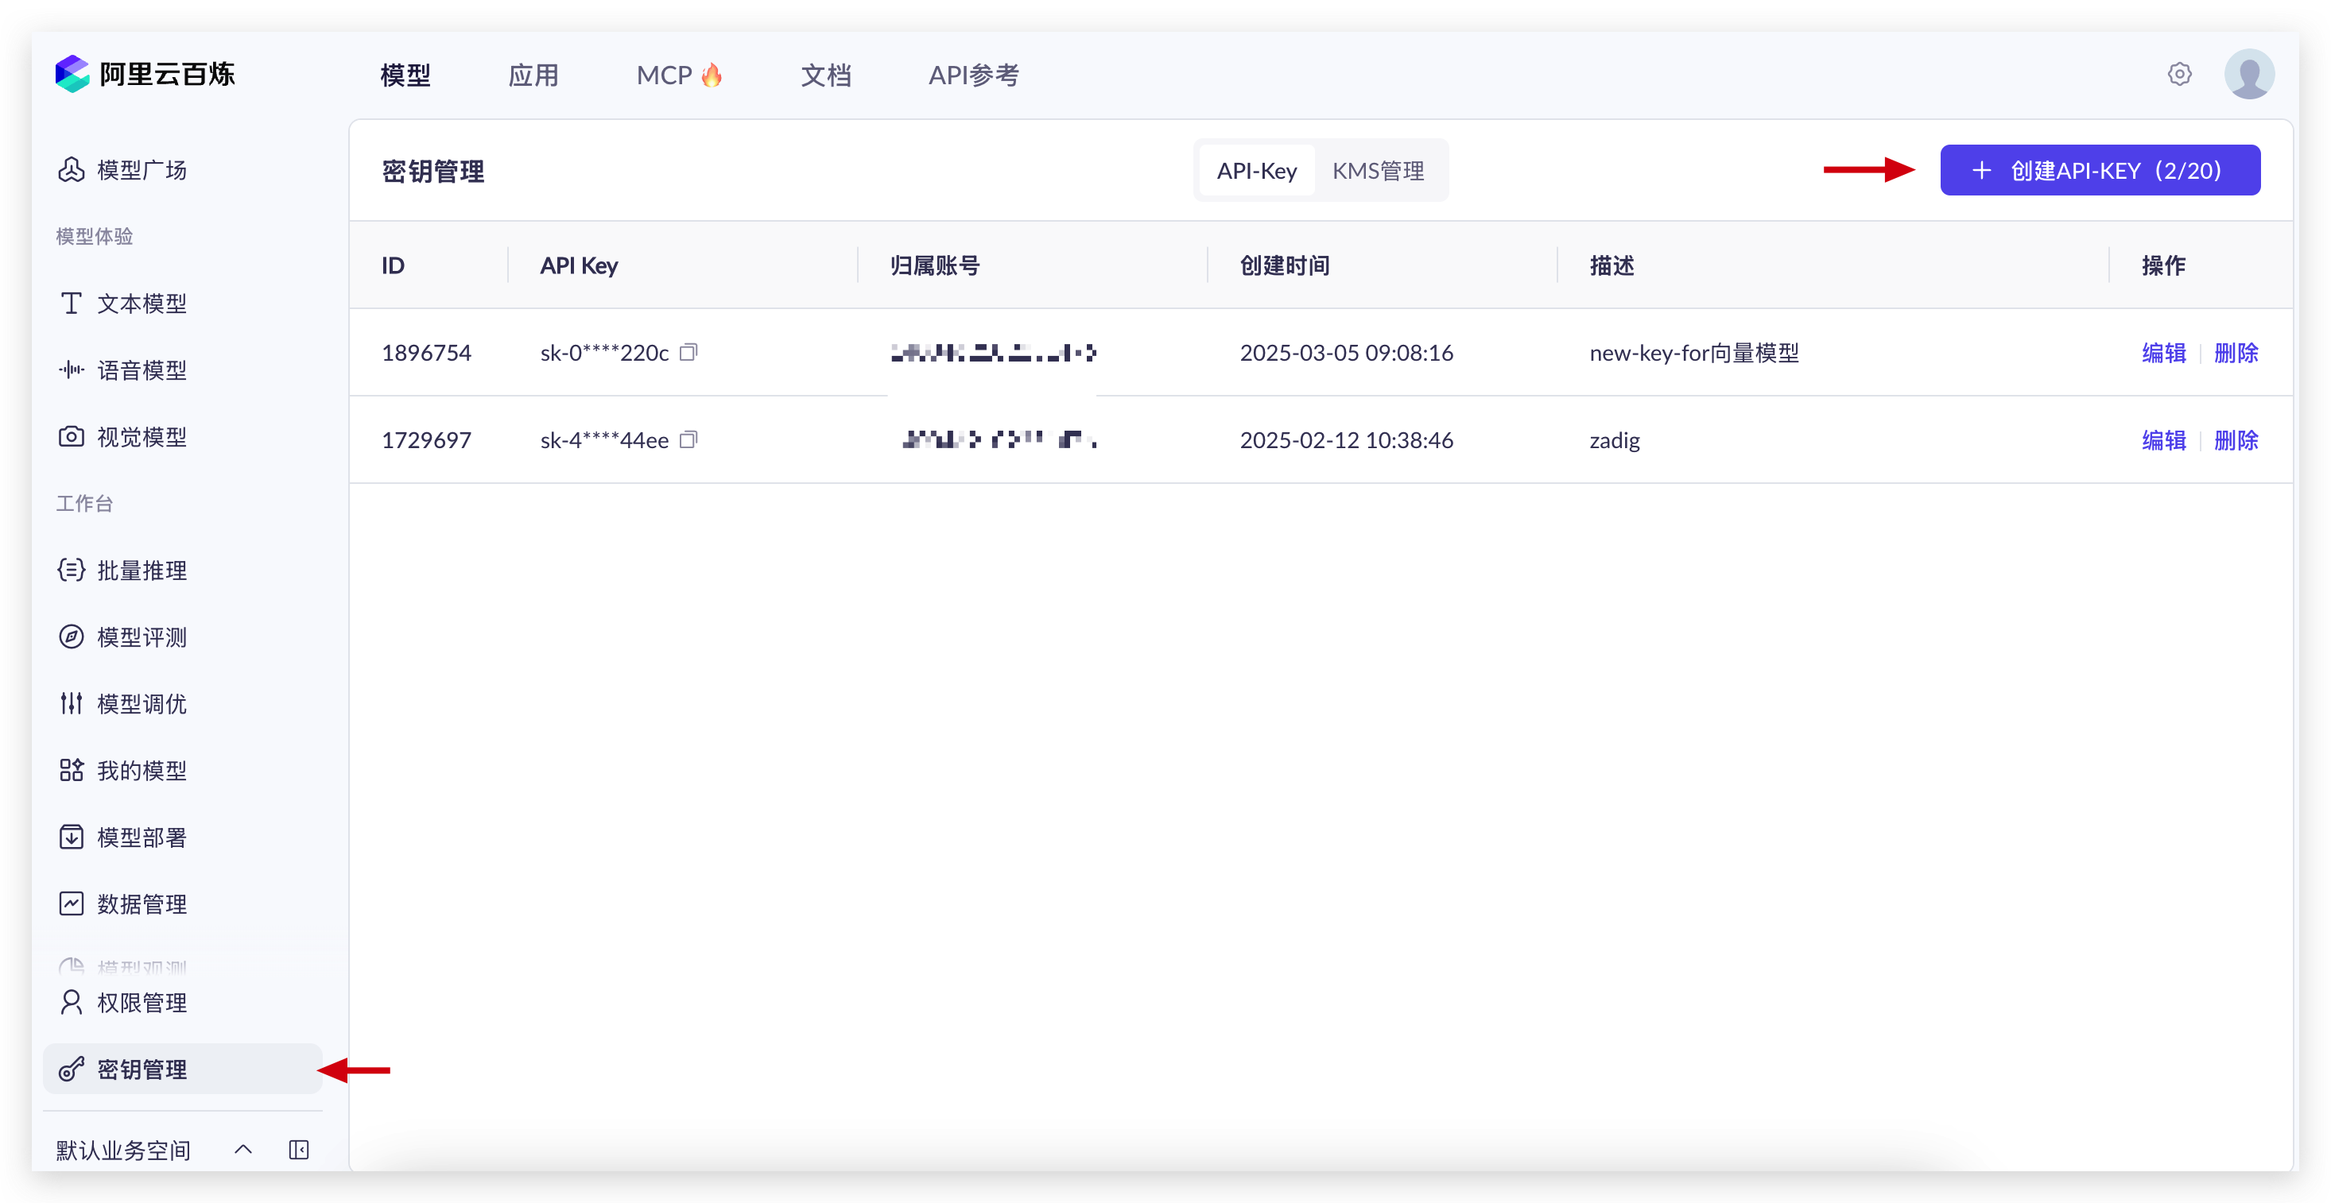Screen dimensions: 2331x1203
Task: Open 模型部署 from the sidebar
Action: pos(142,837)
